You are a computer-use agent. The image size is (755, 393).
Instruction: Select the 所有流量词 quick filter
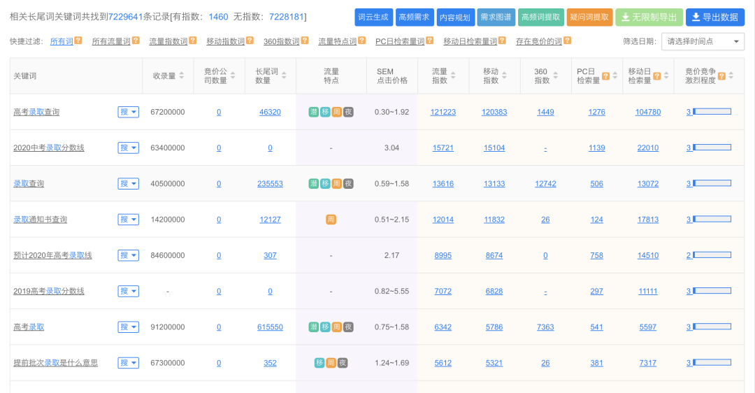[111, 41]
